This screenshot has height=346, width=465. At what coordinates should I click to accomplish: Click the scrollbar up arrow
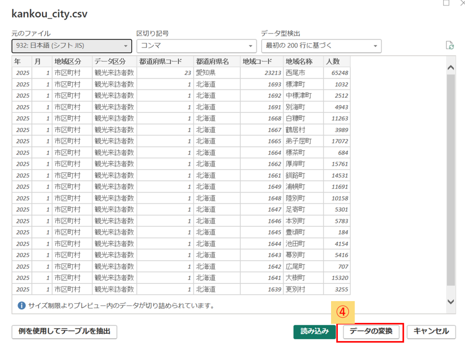pyautogui.click(x=451, y=68)
